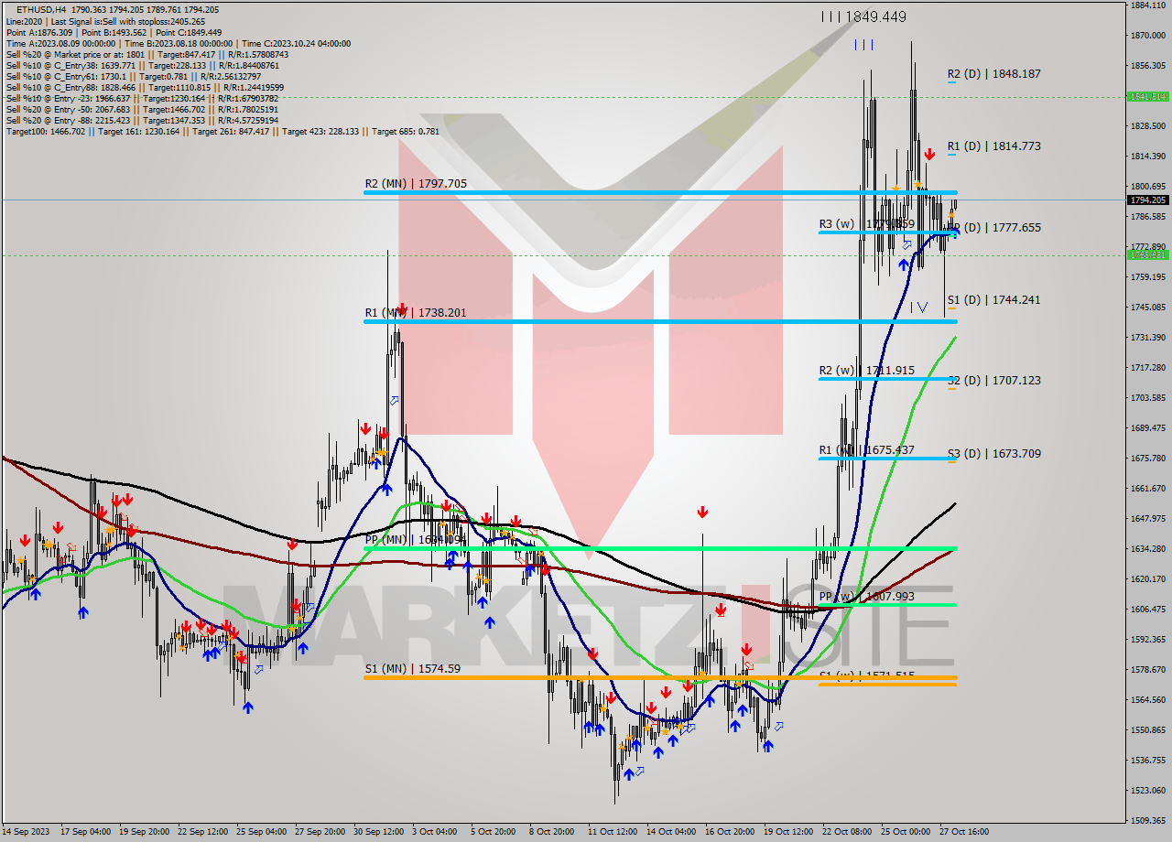Select the 'Sell %20 @ Entry -88: 2215.423' line
This screenshot has width=1172, height=842.
click(142, 120)
